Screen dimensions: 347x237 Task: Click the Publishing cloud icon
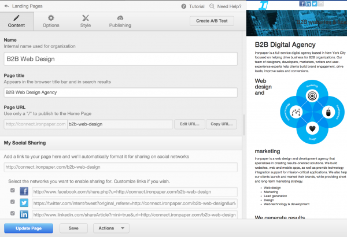point(120,18)
